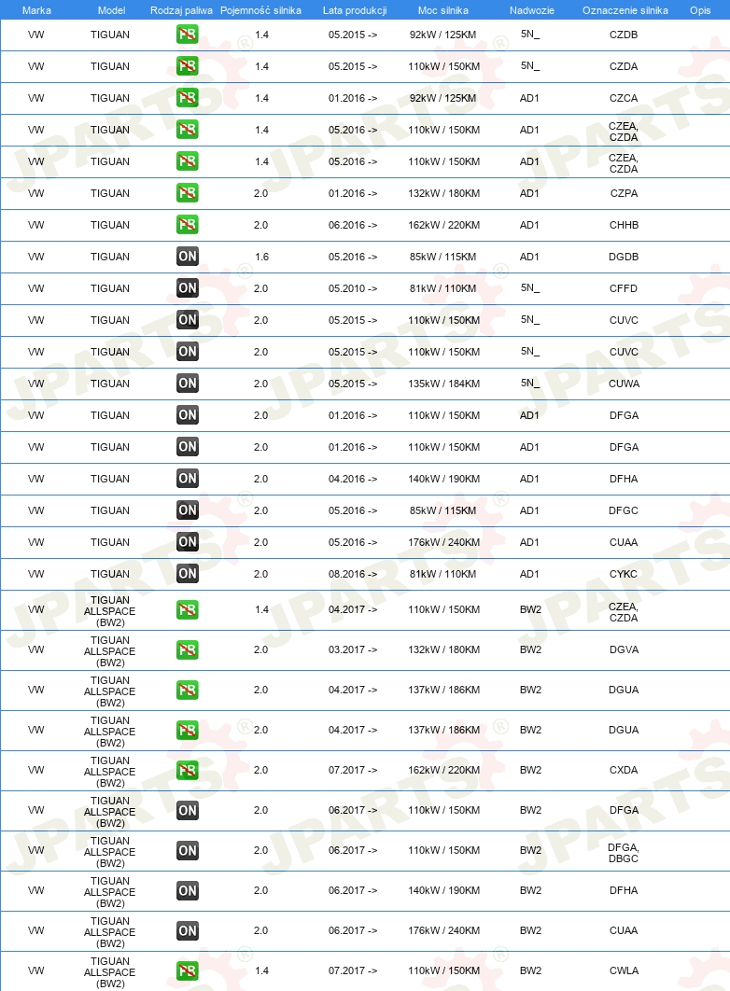730x991 pixels.
Task: Select the CZCA engine code text
Action: click(x=624, y=98)
